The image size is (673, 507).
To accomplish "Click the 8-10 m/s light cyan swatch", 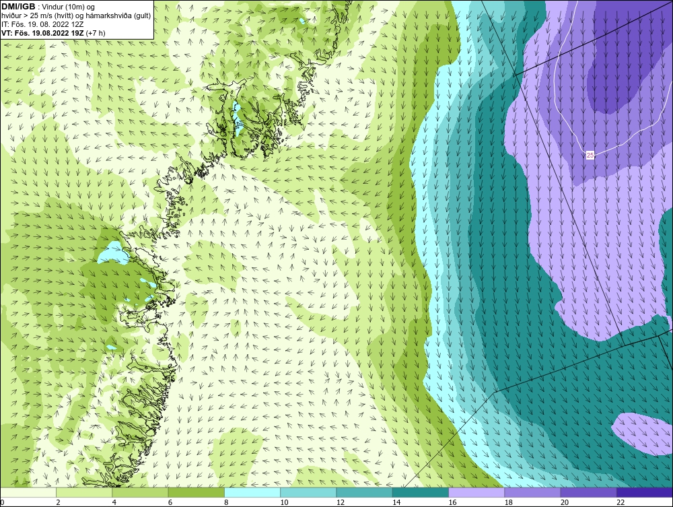I will click(x=252, y=492).
